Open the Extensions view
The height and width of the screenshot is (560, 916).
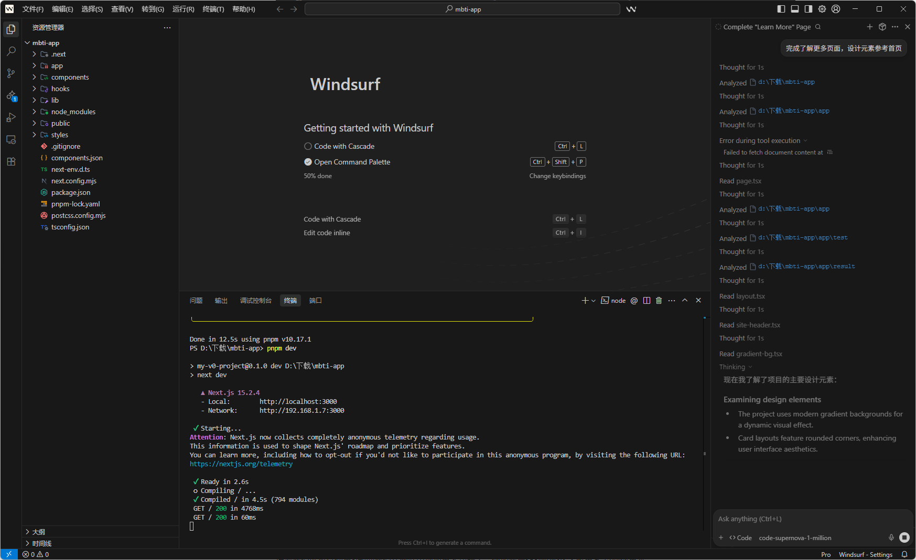[11, 162]
